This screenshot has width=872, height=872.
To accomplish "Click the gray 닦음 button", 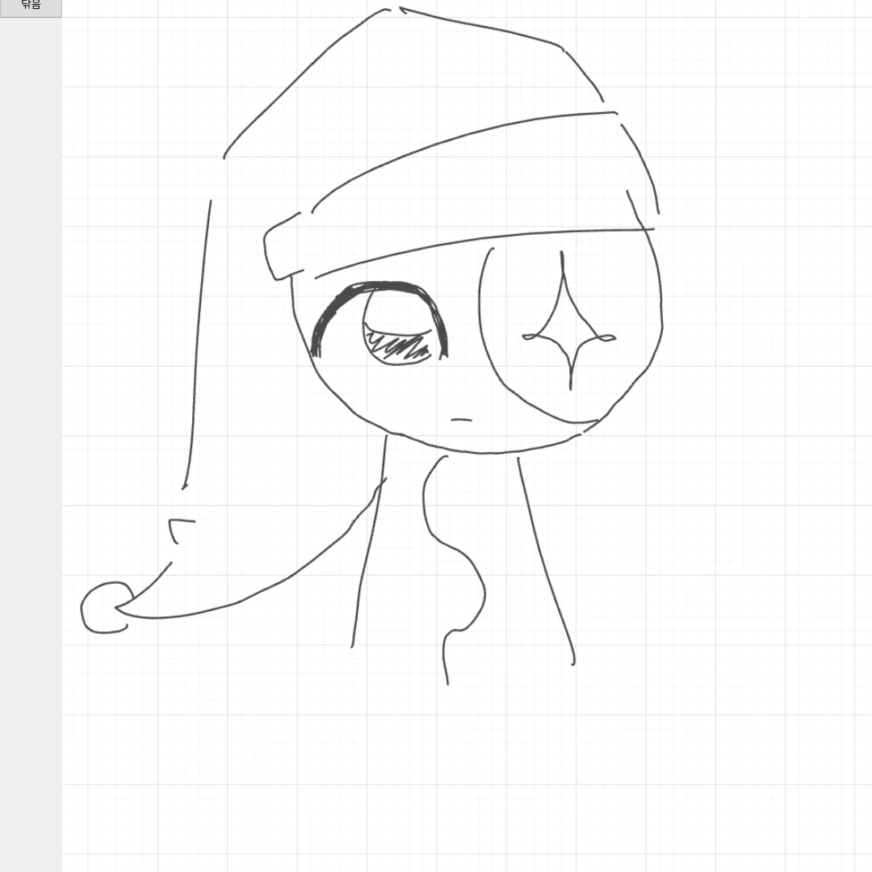I will [31, 8].
